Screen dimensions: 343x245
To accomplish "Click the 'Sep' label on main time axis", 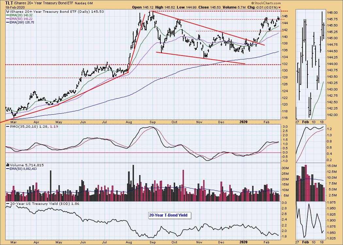I will tap(153, 122).
